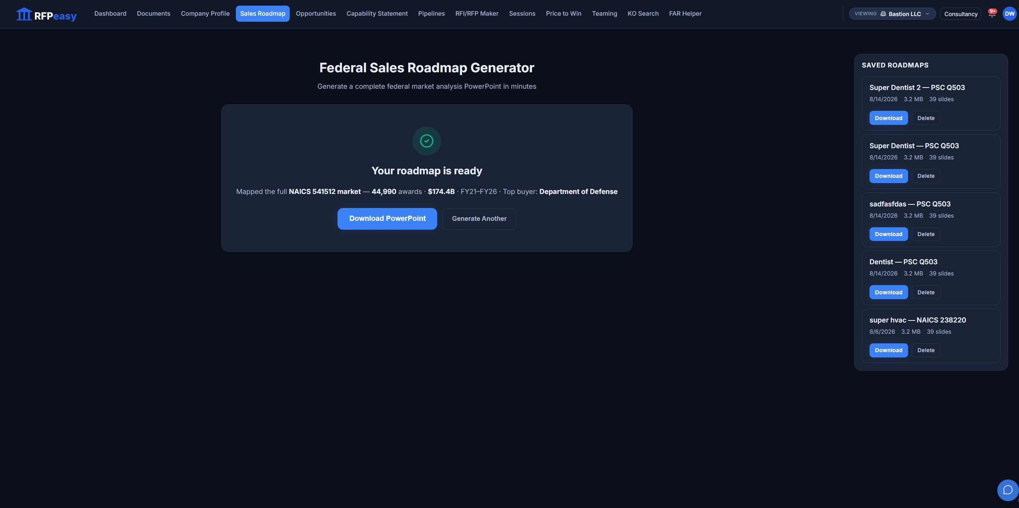Select the Sales Roadmap tab

click(263, 14)
